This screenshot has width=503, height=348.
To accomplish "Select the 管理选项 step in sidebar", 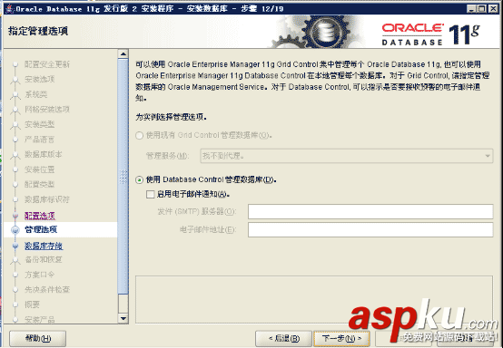I will 41,229.
